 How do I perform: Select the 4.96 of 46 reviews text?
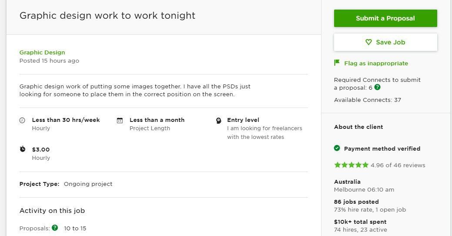pos(398,165)
